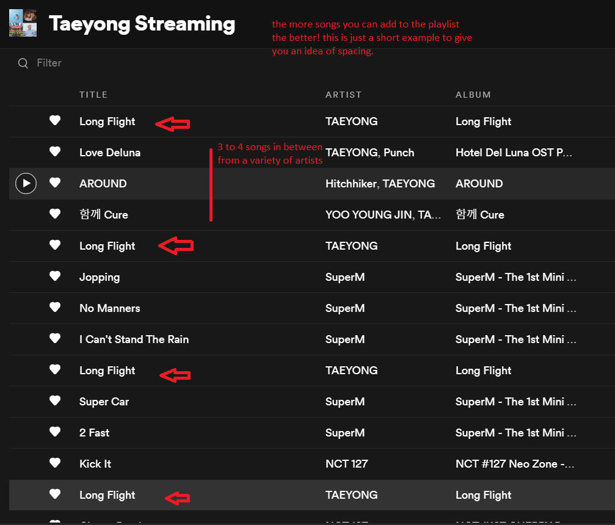The width and height of the screenshot is (615, 525).
Task: Open the Hotel Del Luna OST album link
Action: (513, 153)
